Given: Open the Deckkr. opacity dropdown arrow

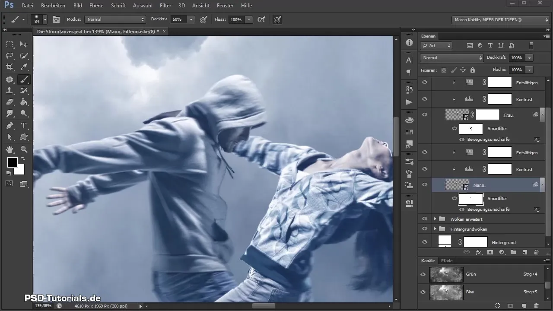Looking at the screenshot, I should coord(191,19).
